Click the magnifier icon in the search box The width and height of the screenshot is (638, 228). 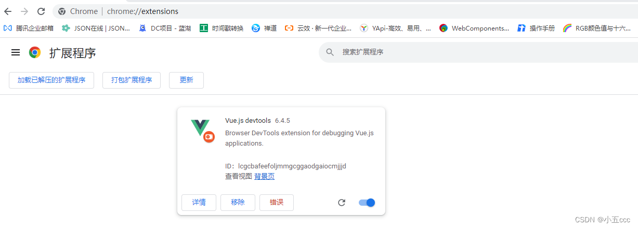[x=330, y=52]
